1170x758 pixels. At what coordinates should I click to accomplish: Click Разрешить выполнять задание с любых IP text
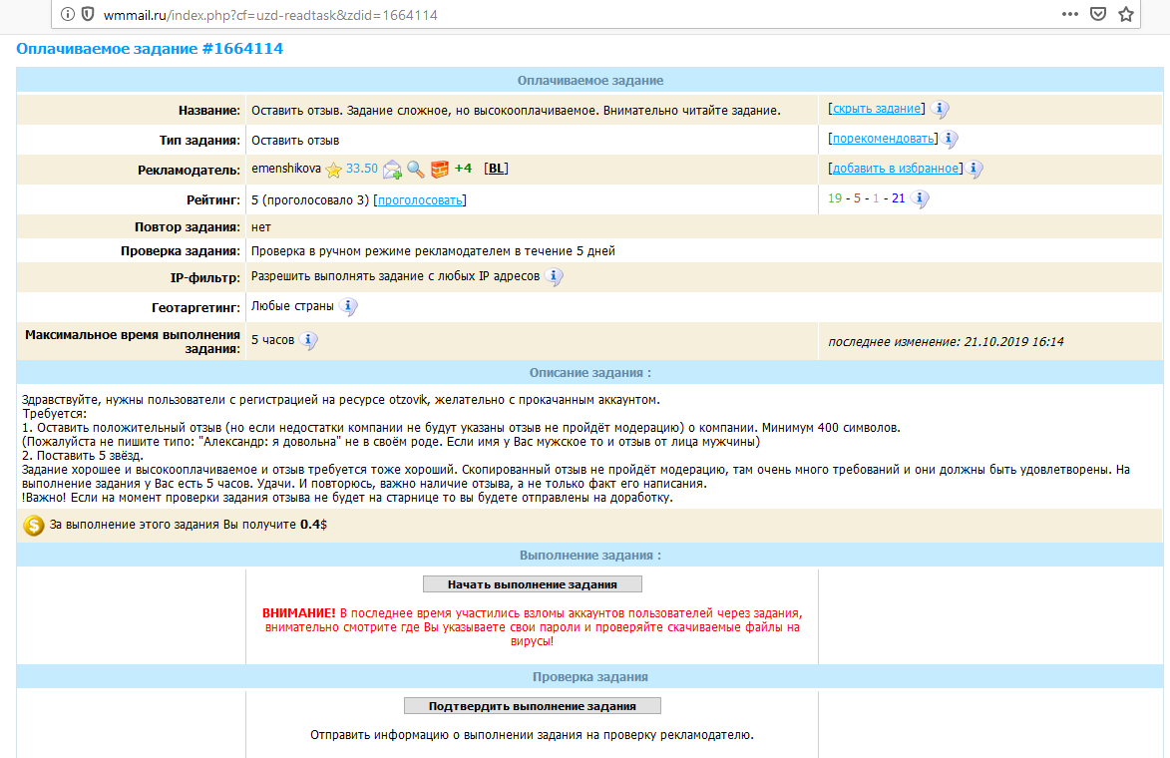(x=395, y=276)
